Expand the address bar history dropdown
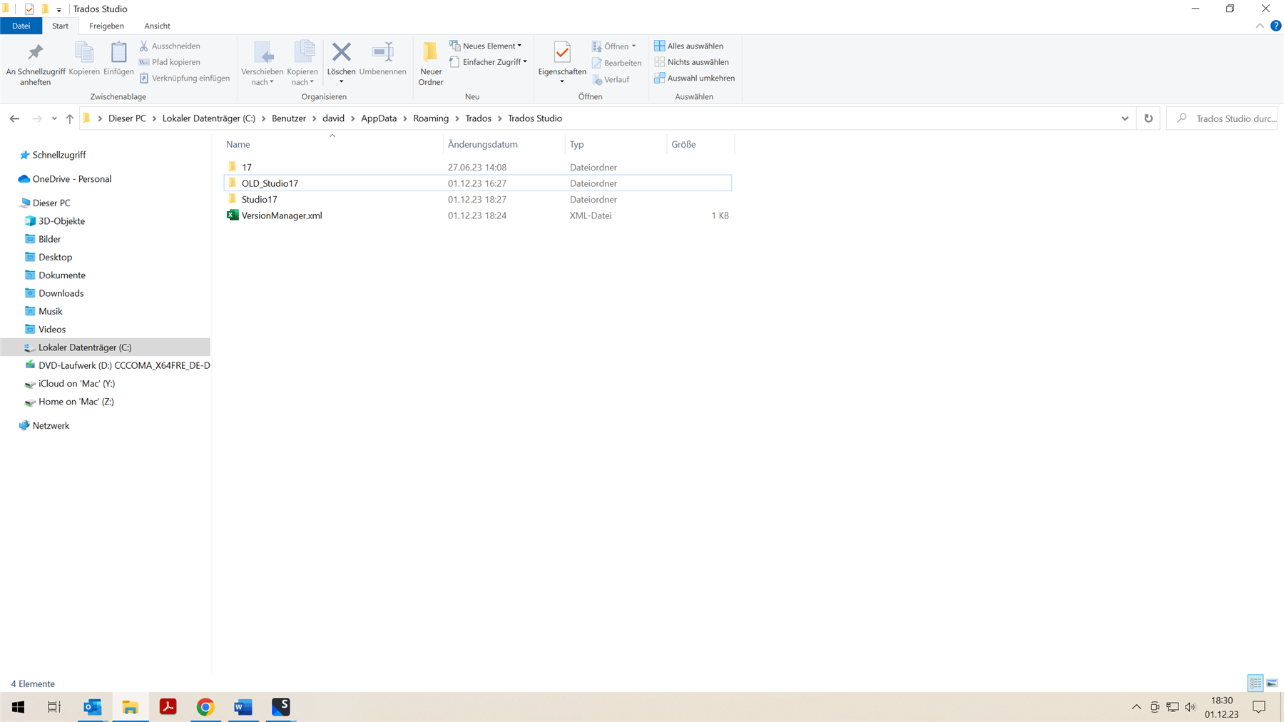The image size is (1284, 722). tap(1125, 118)
